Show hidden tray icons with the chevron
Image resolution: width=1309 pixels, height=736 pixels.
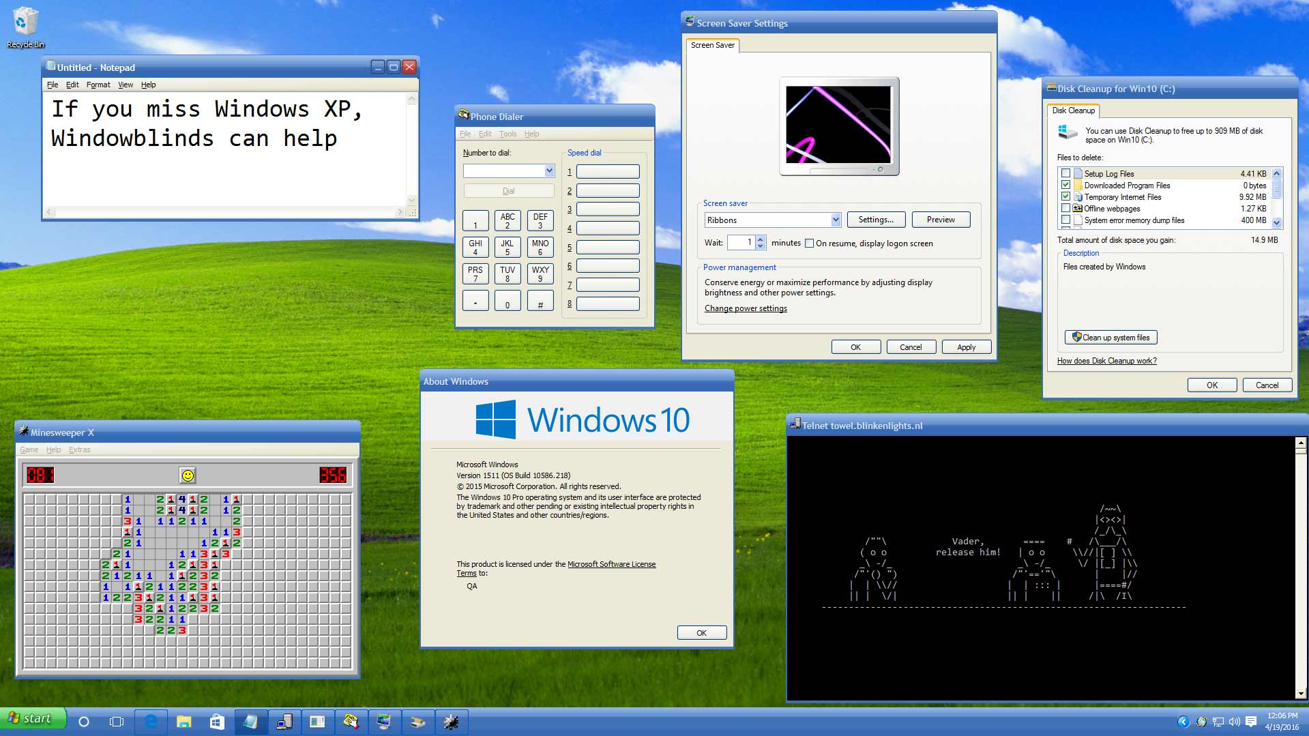(1183, 722)
